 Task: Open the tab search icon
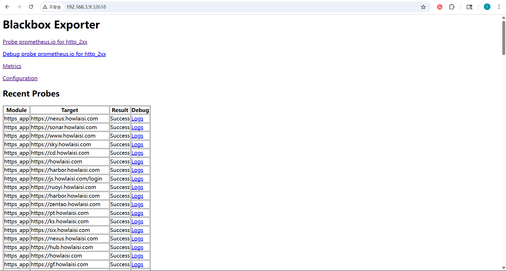470,7
